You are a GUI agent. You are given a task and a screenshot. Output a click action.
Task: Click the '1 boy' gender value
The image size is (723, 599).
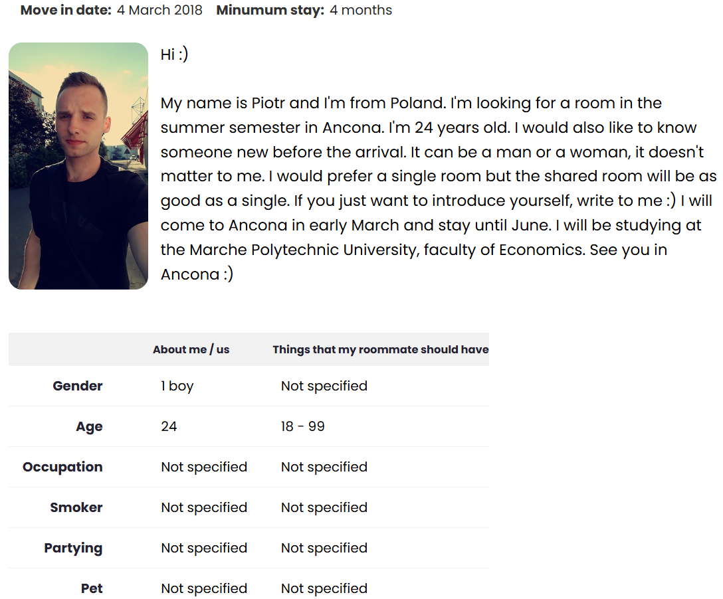[177, 386]
